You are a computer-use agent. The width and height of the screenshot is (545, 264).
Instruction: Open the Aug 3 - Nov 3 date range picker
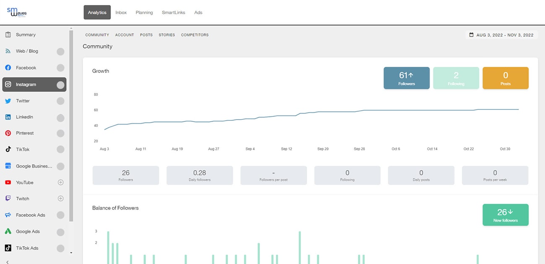click(x=501, y=35)
